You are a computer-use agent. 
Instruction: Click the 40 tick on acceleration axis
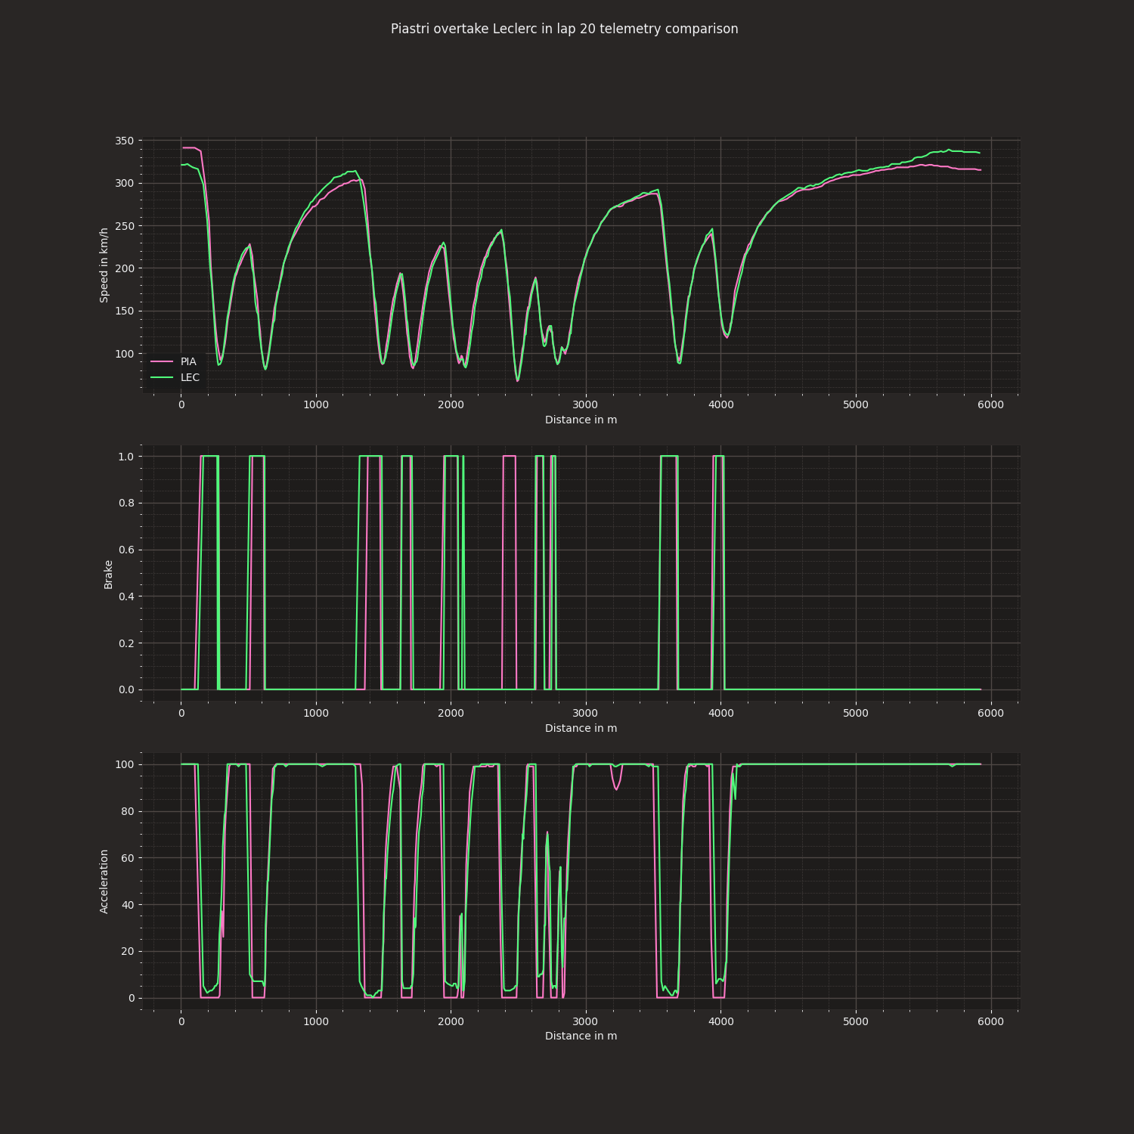(128, 905)
